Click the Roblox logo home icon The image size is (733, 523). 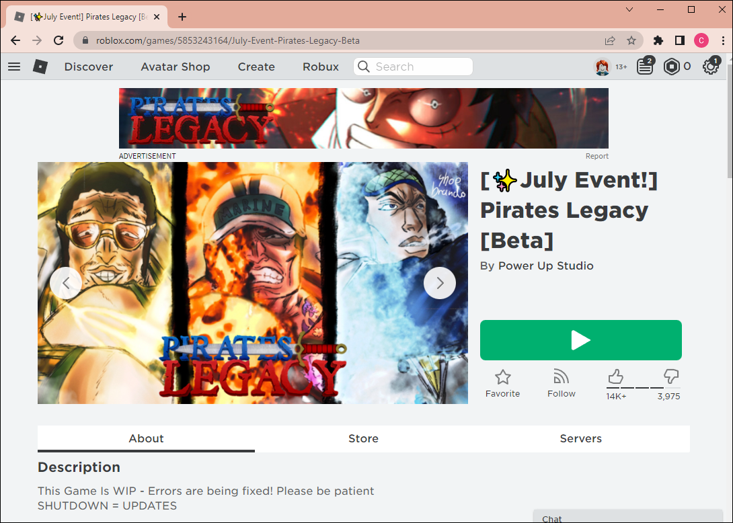(x=40, y=67)
